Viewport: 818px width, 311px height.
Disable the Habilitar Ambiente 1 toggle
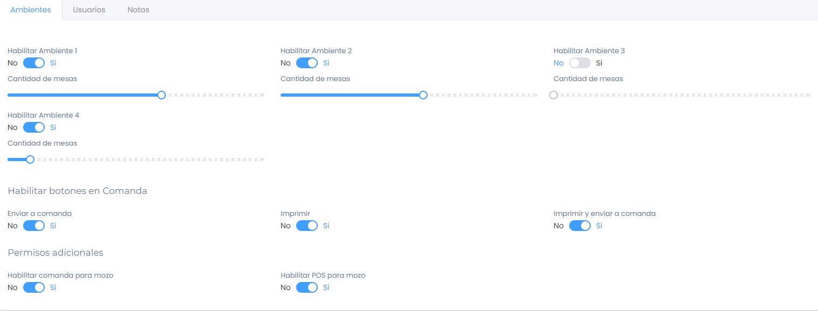(x=33, y=63)
